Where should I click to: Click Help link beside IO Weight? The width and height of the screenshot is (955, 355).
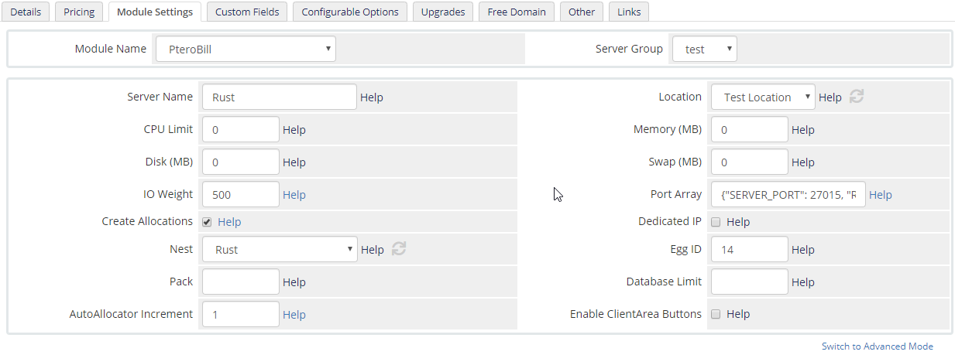click(294, 195)
